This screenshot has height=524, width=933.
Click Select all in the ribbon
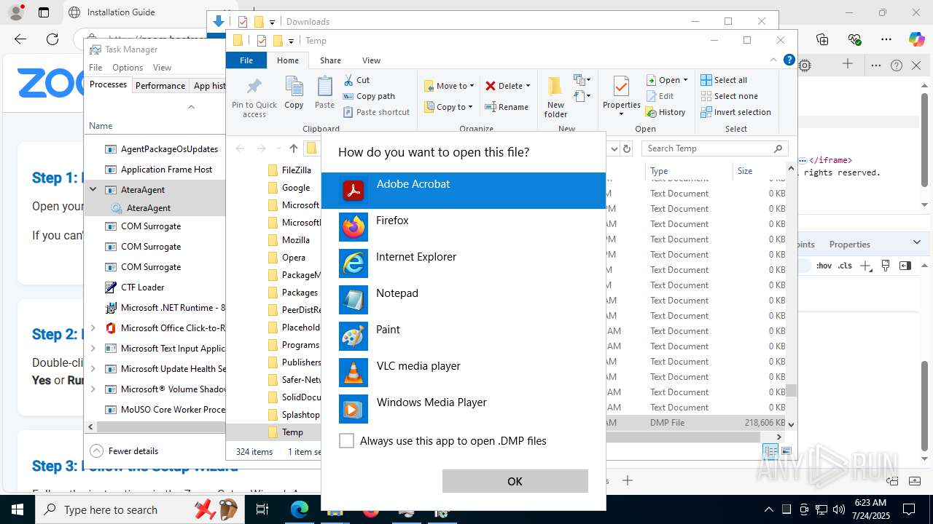(x=724, y=80)
